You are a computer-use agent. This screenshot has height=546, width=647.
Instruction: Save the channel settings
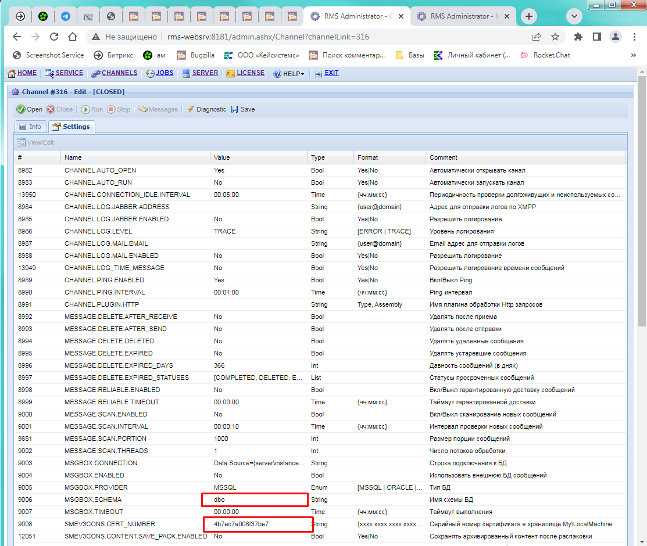[x=242, y=109]
